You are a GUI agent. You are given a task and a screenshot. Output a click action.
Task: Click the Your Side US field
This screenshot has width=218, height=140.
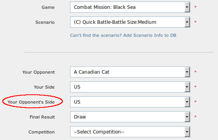coord(130,87)
